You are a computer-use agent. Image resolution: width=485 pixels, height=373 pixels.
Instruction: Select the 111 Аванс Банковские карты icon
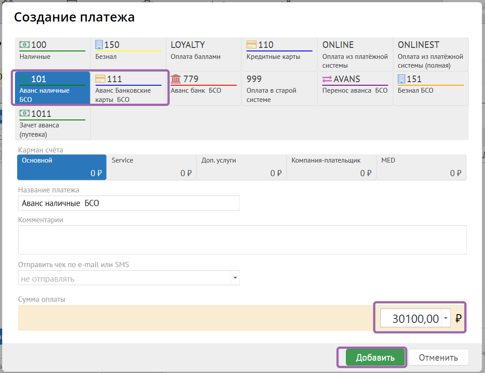[x=100, y=79]
